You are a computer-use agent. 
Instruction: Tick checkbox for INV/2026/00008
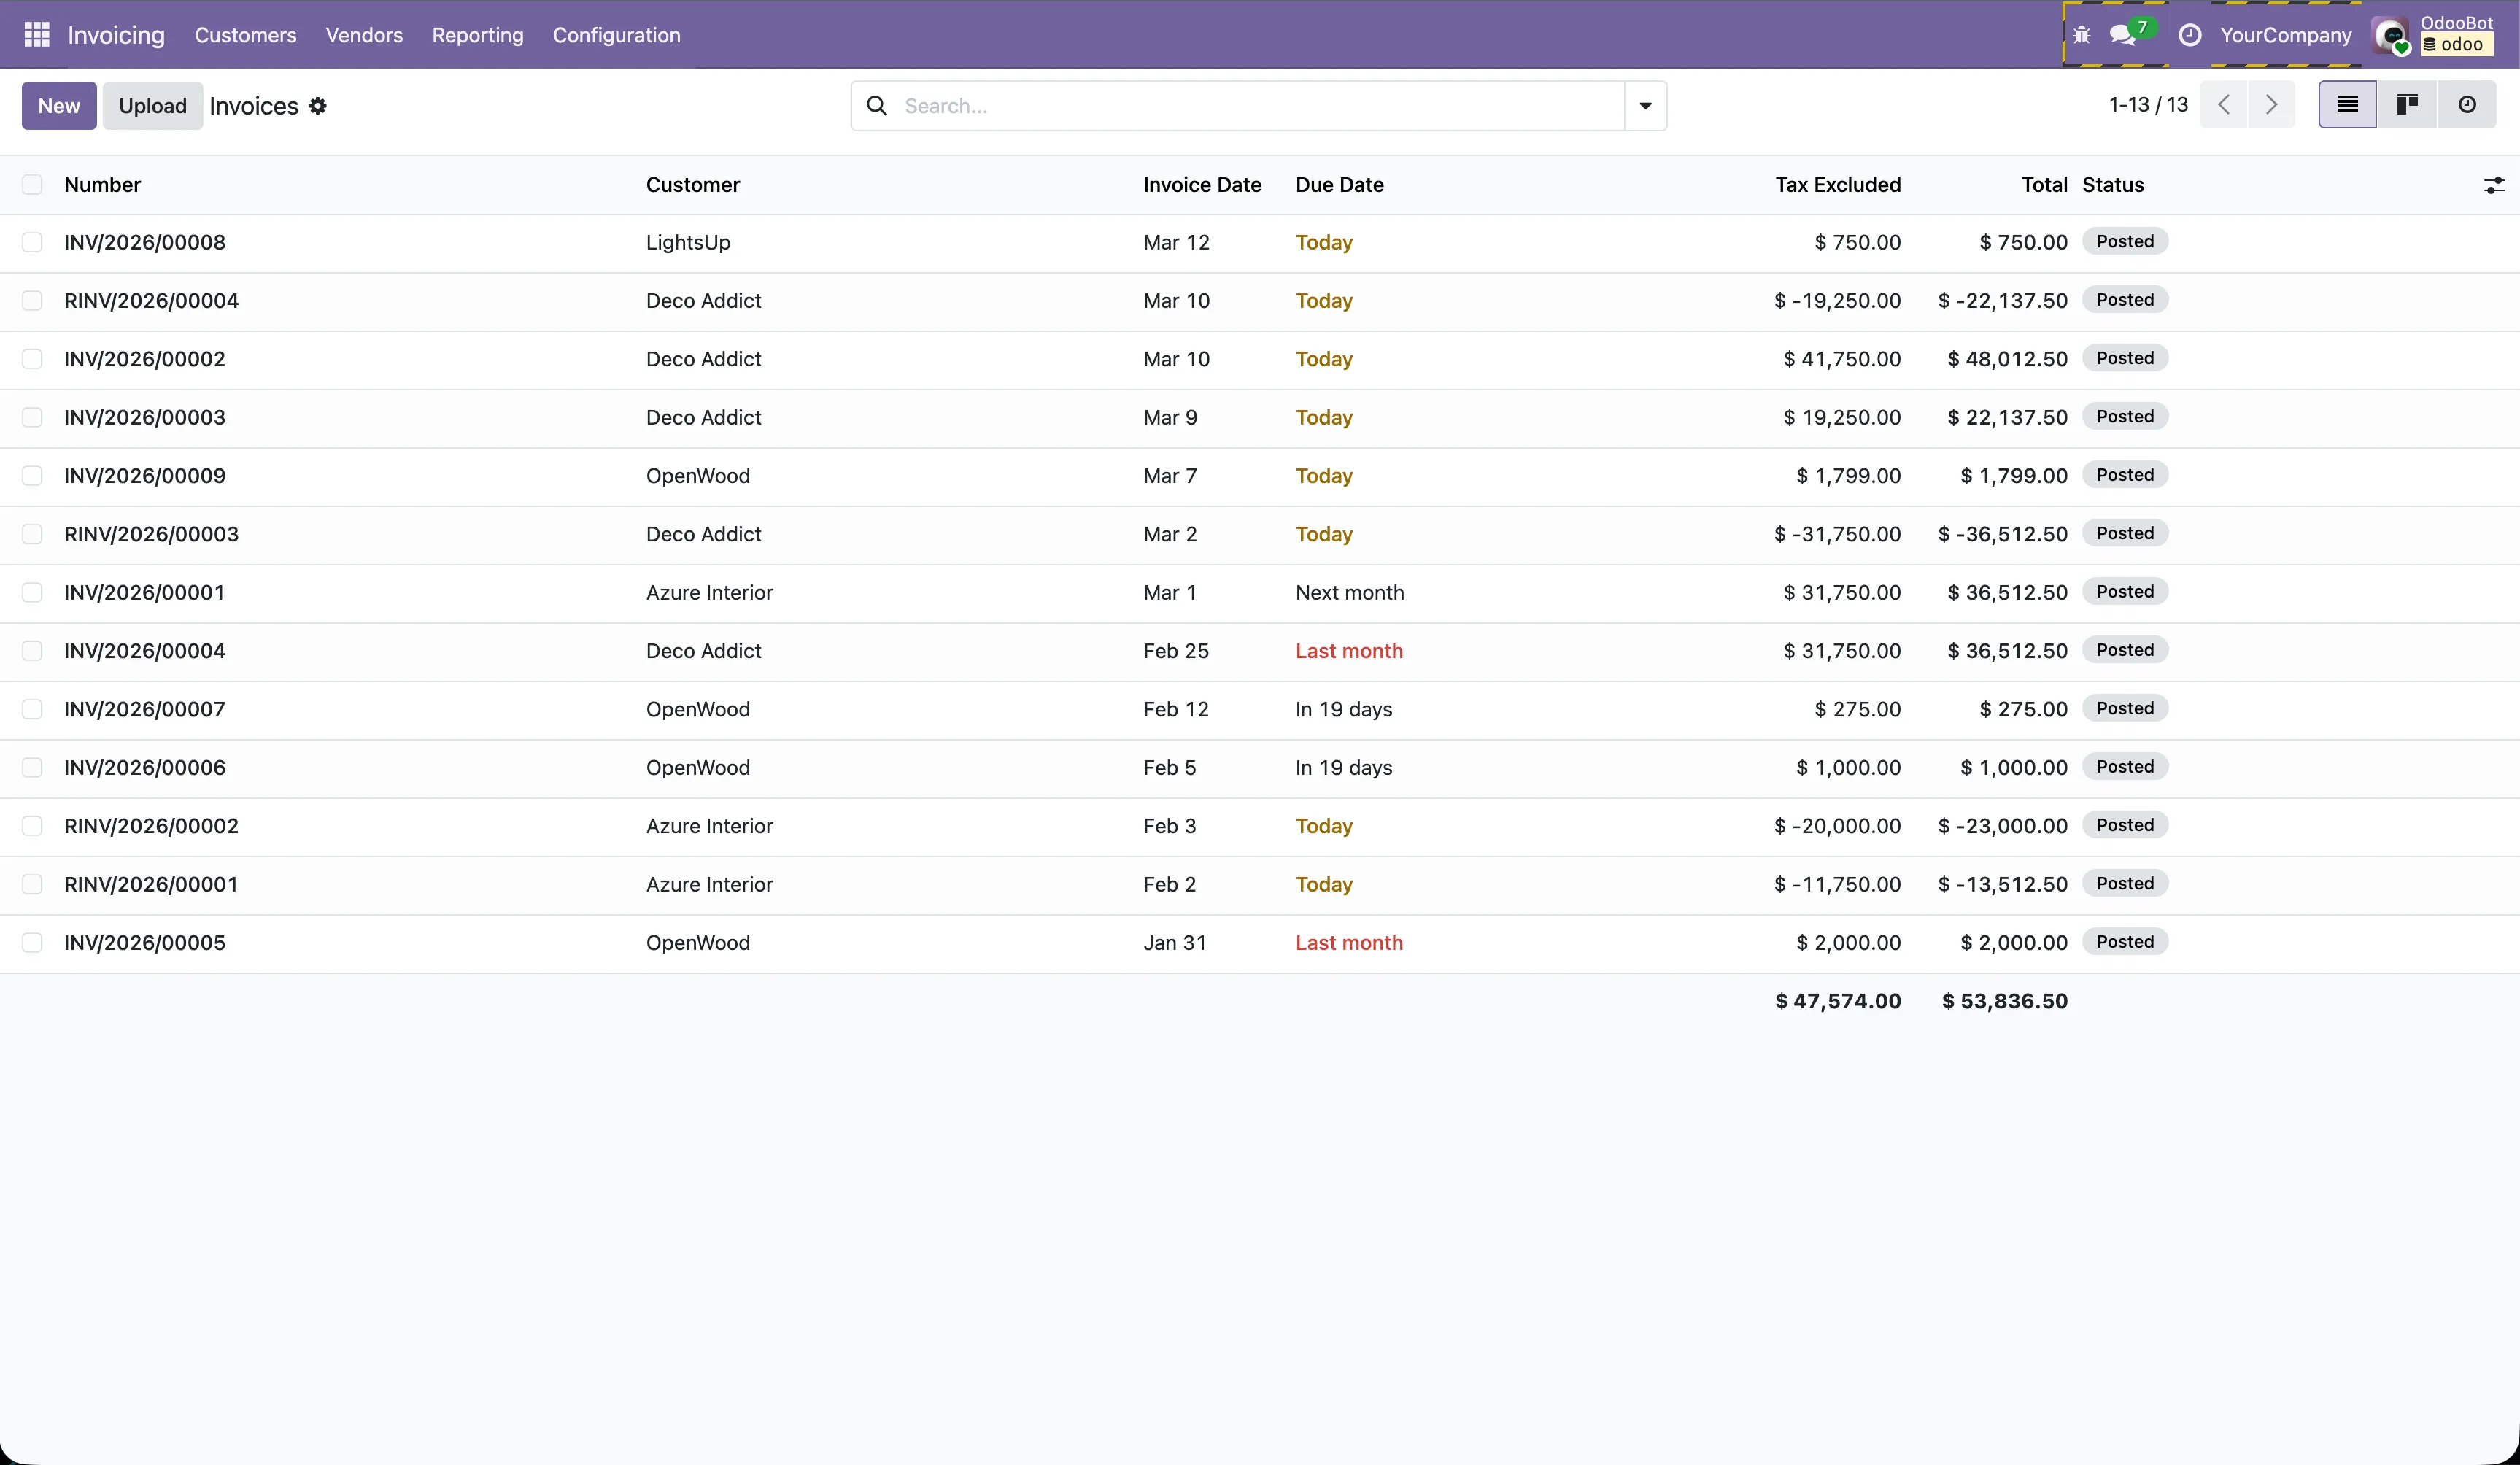(32, 242)
